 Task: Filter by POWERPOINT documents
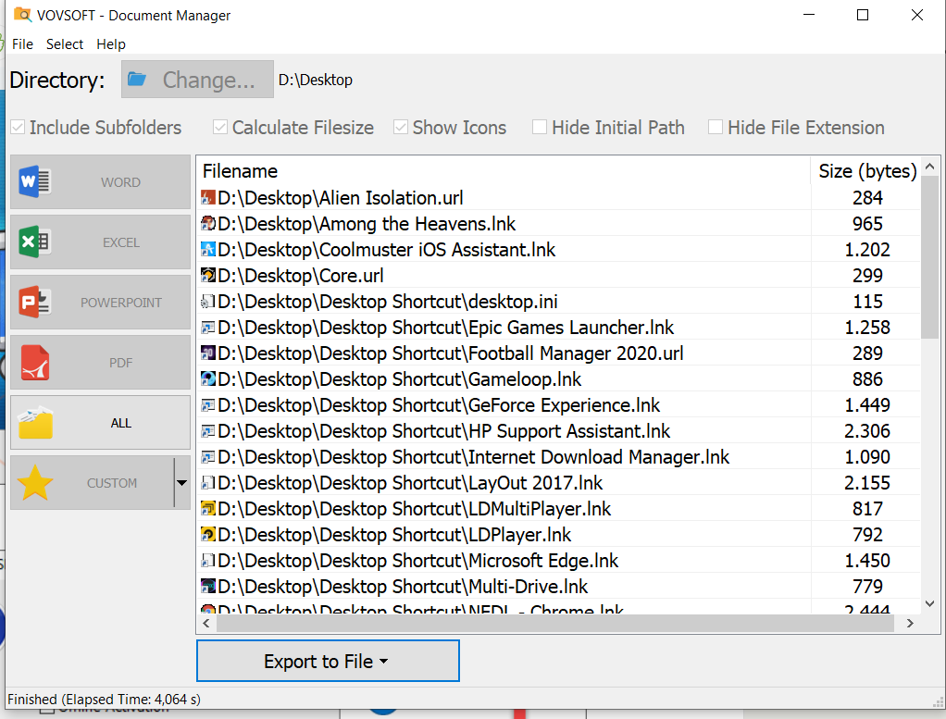coord(100,303)
